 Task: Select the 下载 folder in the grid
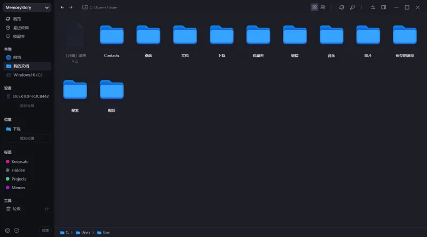tap(222, 41)
